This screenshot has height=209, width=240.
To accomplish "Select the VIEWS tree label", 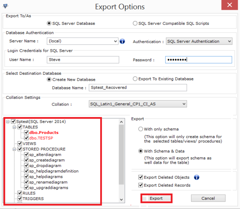I will point(29,143).
